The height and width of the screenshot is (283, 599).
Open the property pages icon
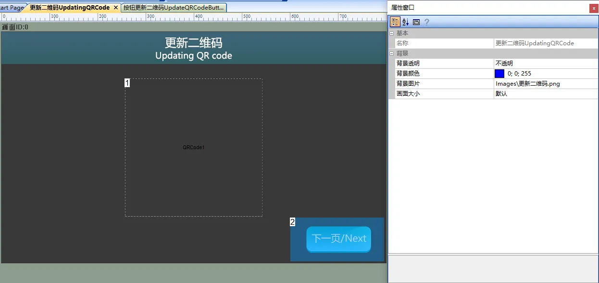(416, 22)
